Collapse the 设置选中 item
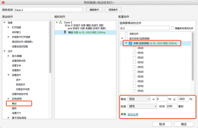Viewport: 198px width, 128px height. click(x=9, y=75)
